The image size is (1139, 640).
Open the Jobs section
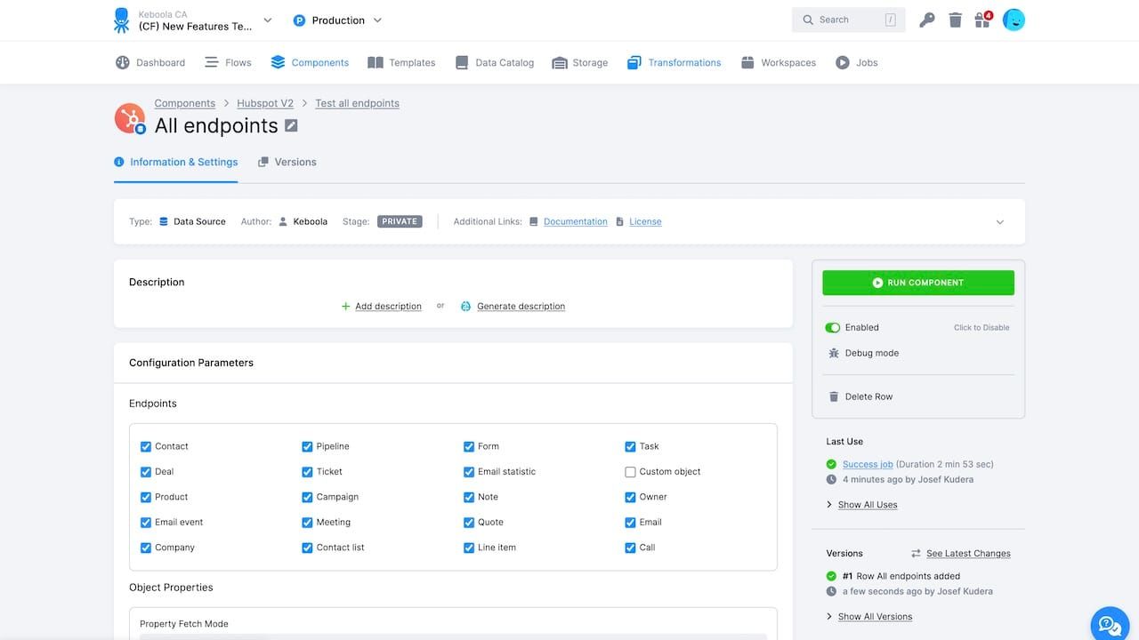click(x=856, y=62)
